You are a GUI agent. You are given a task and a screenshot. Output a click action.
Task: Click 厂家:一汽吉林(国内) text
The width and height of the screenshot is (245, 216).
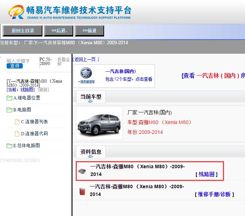pyautogui.click(x=150, y=112)
